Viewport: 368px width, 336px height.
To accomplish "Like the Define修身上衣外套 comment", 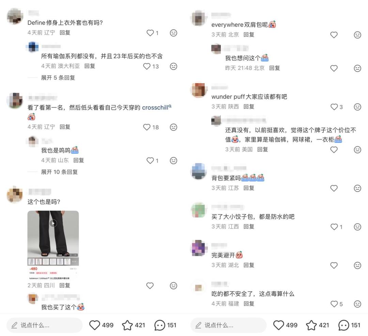I will (x=150, y=33).
